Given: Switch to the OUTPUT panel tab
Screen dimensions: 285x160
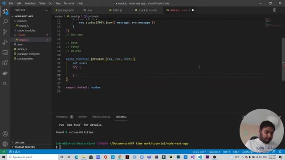Looking at the screenshot, I should tap(83, 117).
